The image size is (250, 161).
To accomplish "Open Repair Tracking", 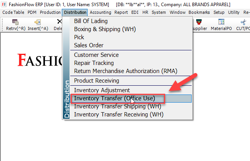I will pyautogui.click(x=94, y=63).
